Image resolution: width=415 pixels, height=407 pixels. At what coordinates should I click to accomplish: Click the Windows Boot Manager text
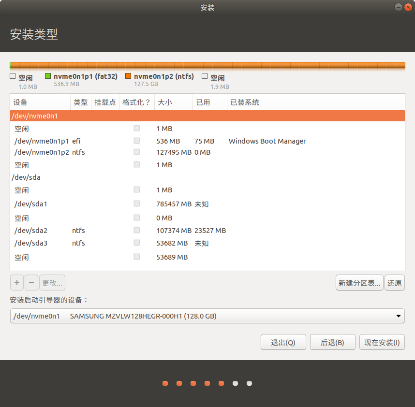[x=267, y=141]
